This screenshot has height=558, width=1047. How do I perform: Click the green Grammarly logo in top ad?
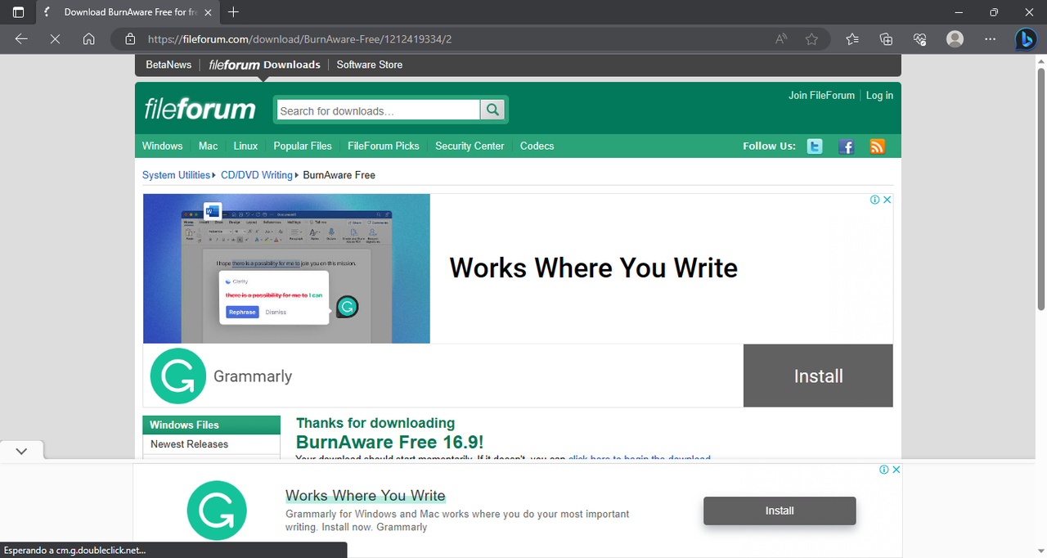point(178,376)
